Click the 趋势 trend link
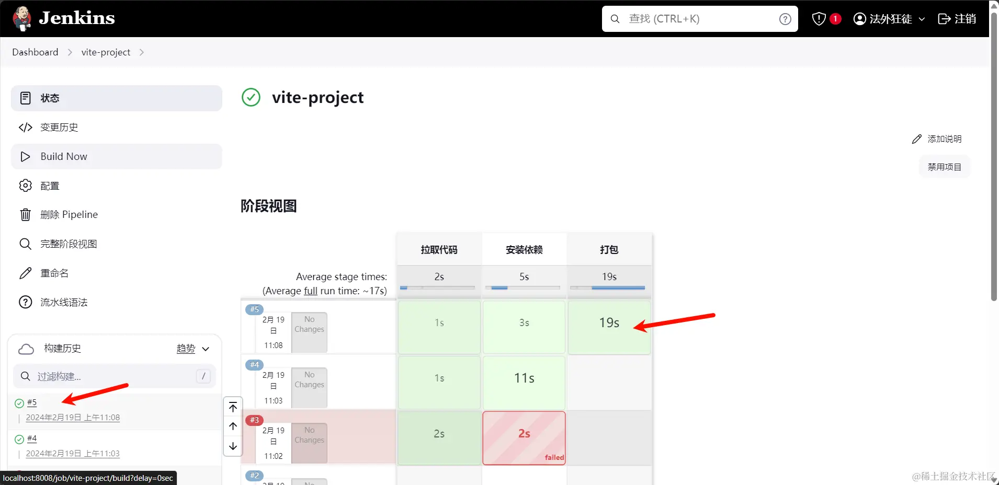This screenshot has height=485, width=999. tap(186, 349)
